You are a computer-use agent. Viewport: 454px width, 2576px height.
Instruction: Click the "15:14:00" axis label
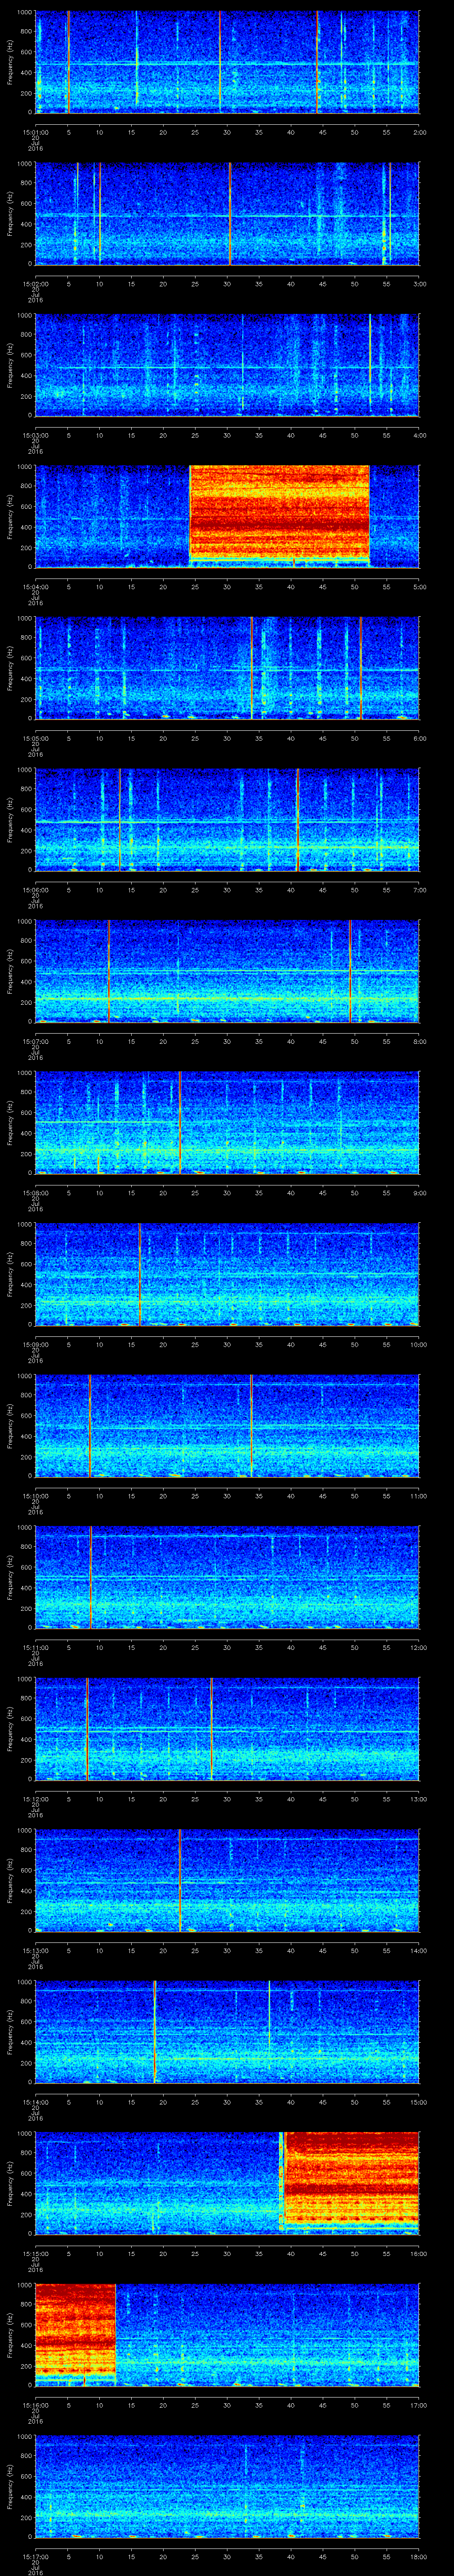[35, 2102]
